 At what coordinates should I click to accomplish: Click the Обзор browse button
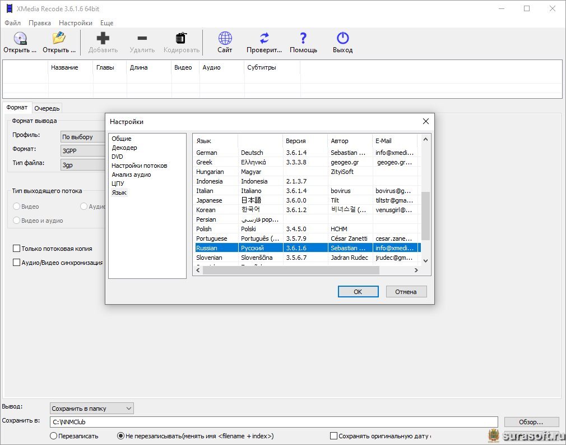pyautogui.click(x=531, y=422)
